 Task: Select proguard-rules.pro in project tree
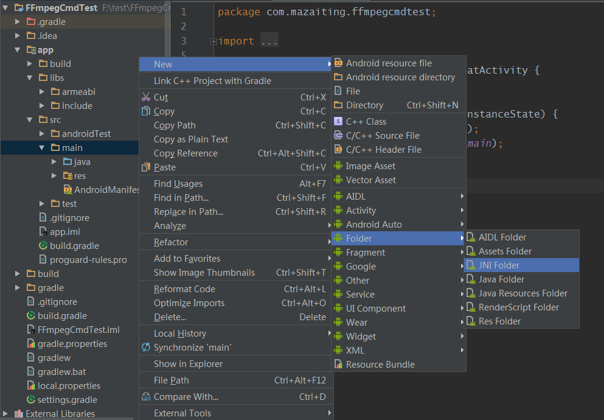(x=88, y=260)
